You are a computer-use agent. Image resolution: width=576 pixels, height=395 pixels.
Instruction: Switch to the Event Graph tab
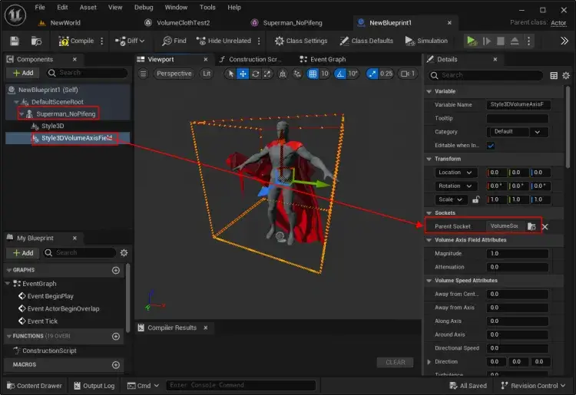coord(327,59)
